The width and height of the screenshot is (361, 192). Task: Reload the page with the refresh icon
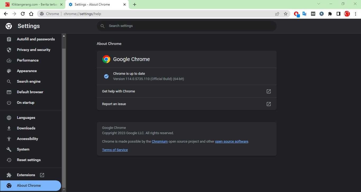(x=23, y=14)
